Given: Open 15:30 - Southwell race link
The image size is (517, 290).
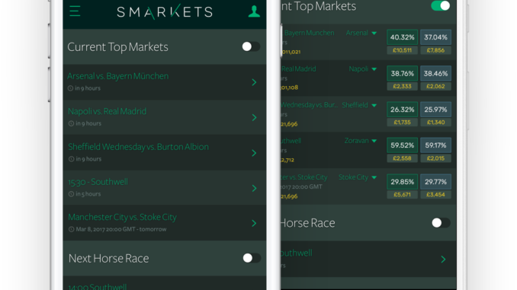Looking at the screenshot, I should coord(98,182).
